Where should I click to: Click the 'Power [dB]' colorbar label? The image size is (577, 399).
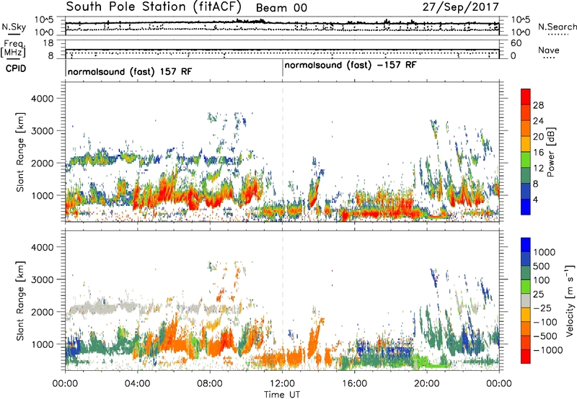pos(551,152)
